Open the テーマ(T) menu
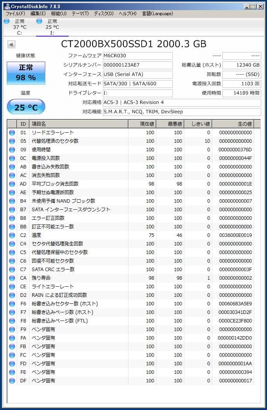Image resolution: width=267 pixels, height=410 pixels. click(x=80, y=13)
